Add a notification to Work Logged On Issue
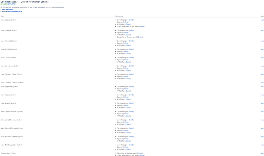Image resolution: width=264 pixels, height=156 pixels. pos(262,111)
